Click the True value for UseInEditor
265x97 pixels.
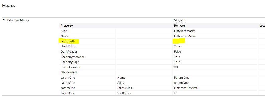click(177, 46)
